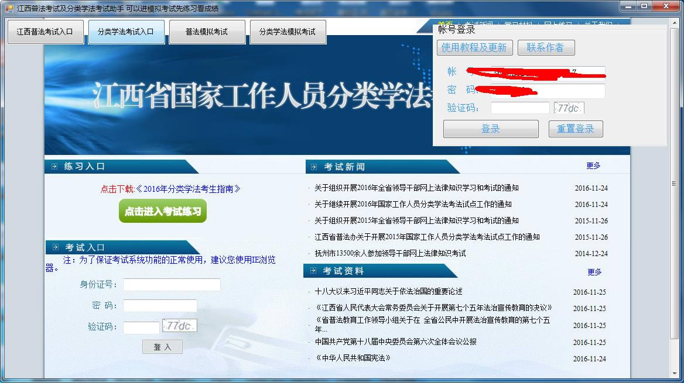
Task: Open 使用教程及更新 button
Action: click(474, 47)
